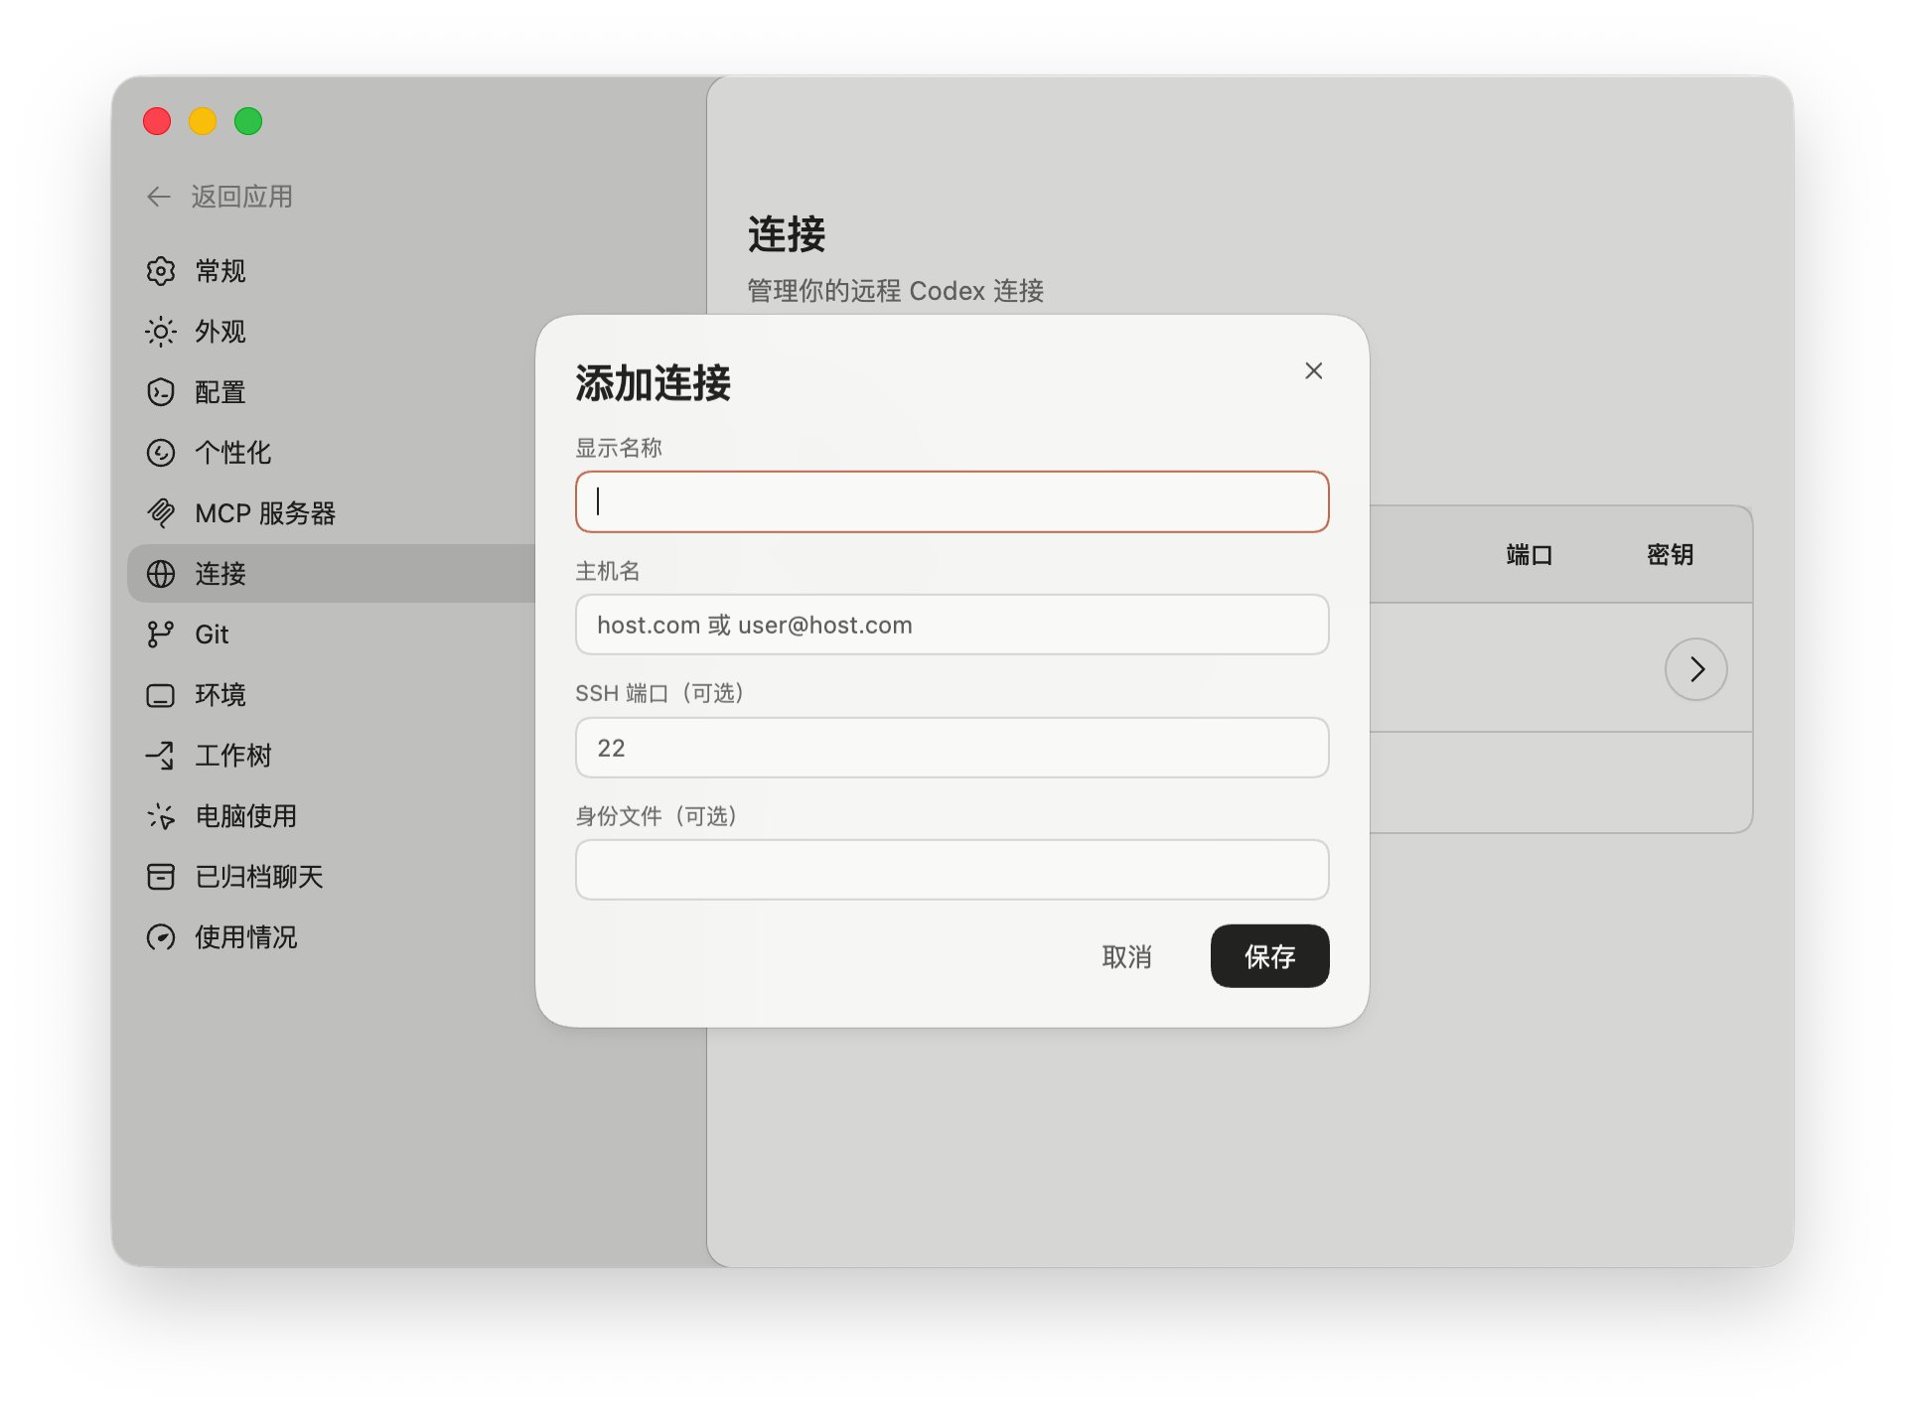Image resolution: width=1905 pixels, height=1414 pixels.
Task: Click the 电脑使用 cursor icon
Action: (x=160, y=816)
